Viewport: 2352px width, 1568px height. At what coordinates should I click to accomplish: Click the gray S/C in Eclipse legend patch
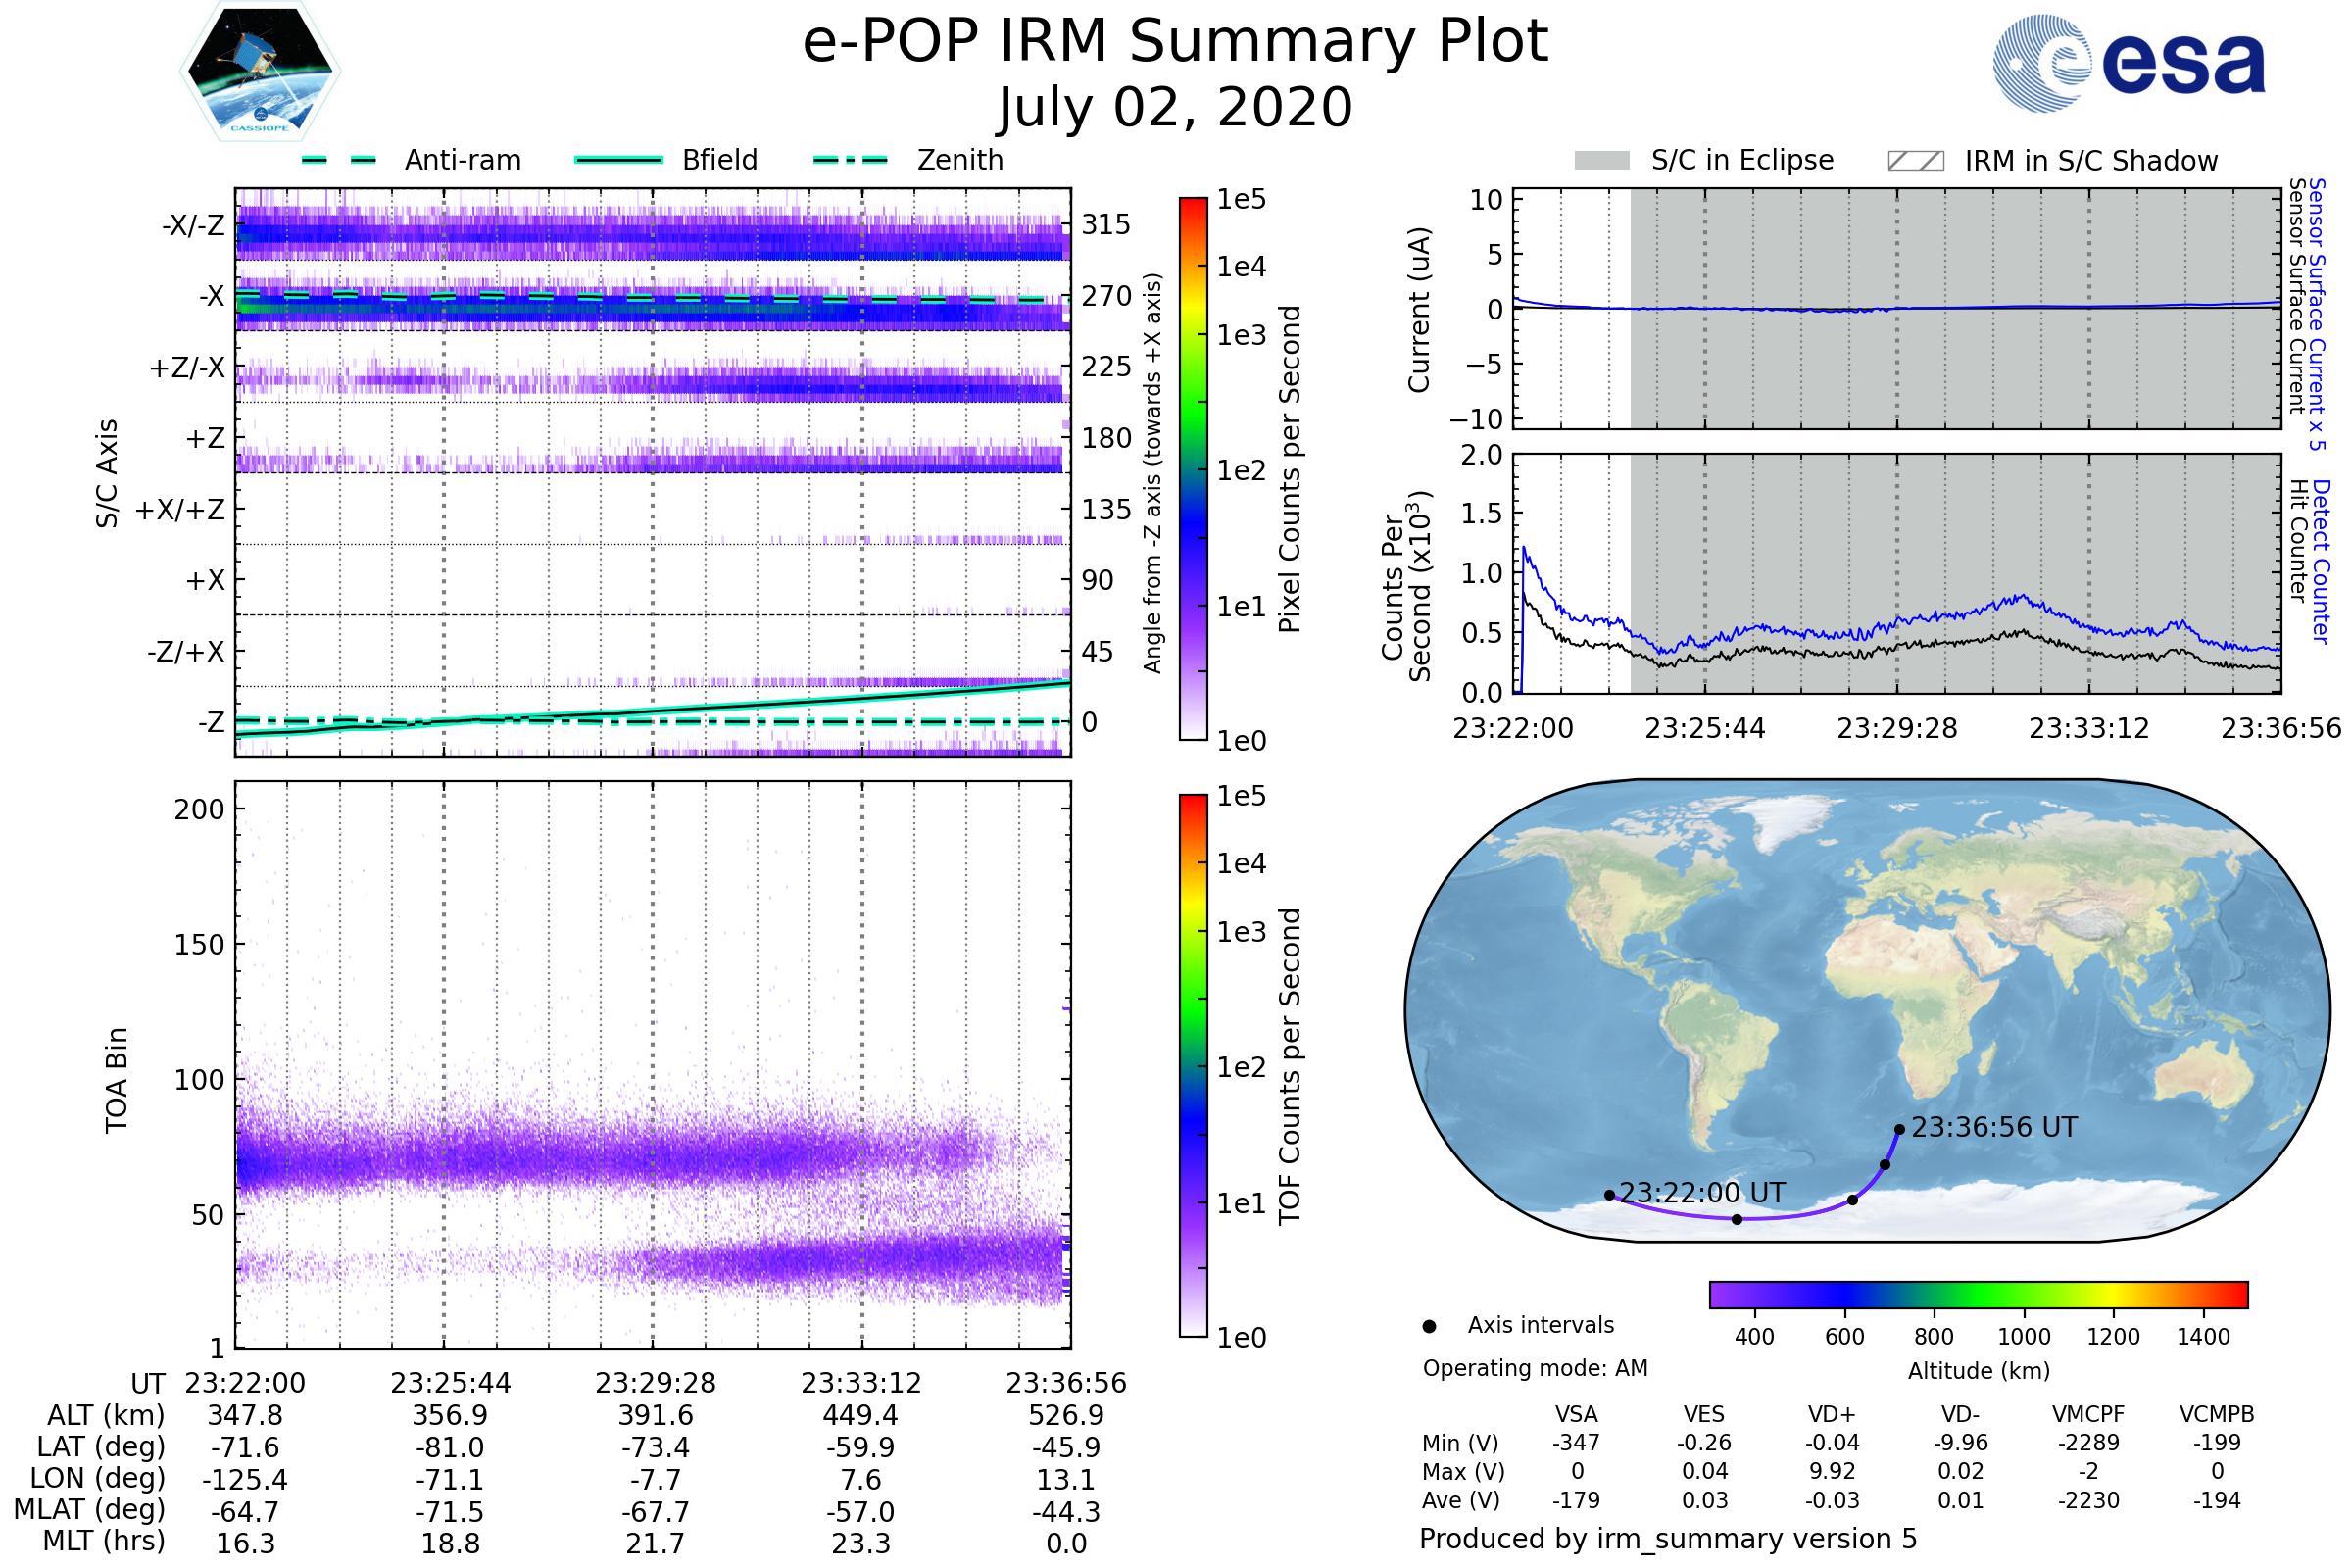pos(1601,161)
